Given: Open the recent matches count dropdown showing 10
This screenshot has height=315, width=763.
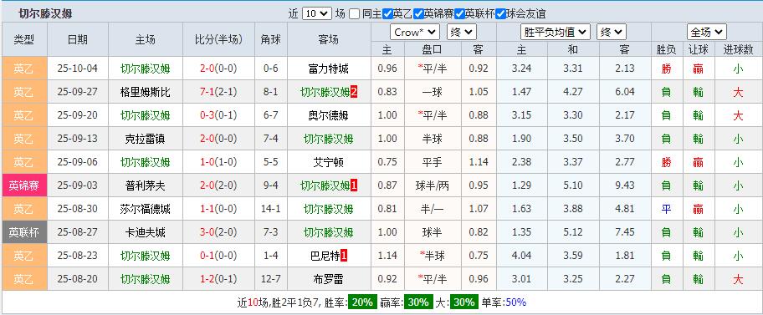Looking at the screenshot, I should click(x=317, y=13).
